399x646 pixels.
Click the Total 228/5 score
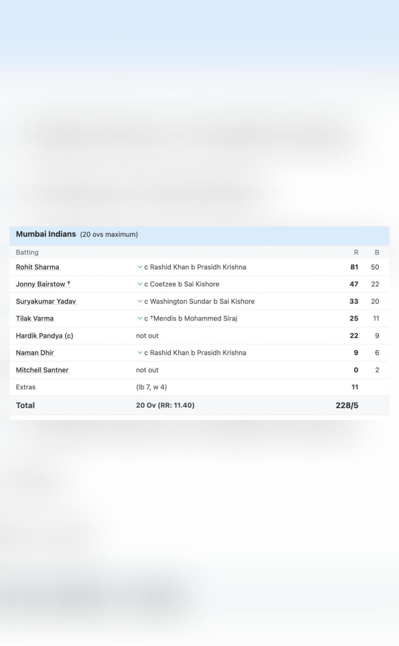point(347,405)
